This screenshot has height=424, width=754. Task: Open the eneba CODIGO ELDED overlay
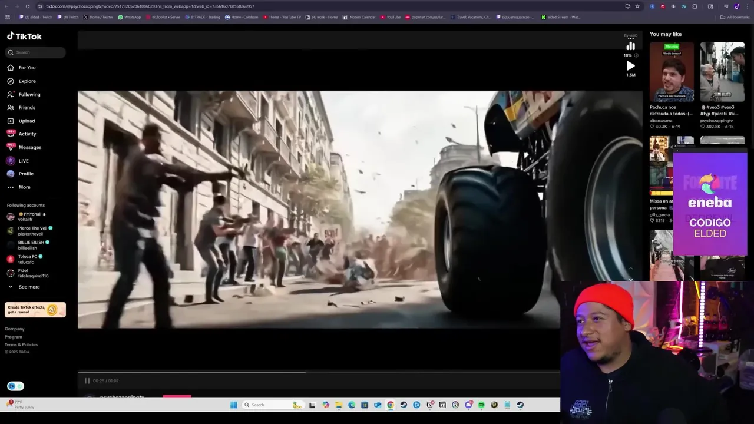click(x=710, y=204)
